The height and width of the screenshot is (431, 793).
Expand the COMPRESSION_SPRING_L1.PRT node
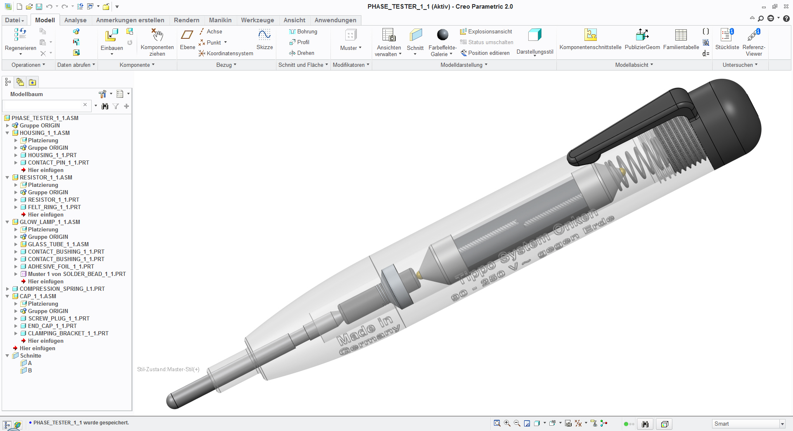click(7, 289)
